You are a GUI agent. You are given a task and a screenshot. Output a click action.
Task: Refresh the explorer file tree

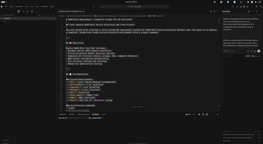[50, 15]
